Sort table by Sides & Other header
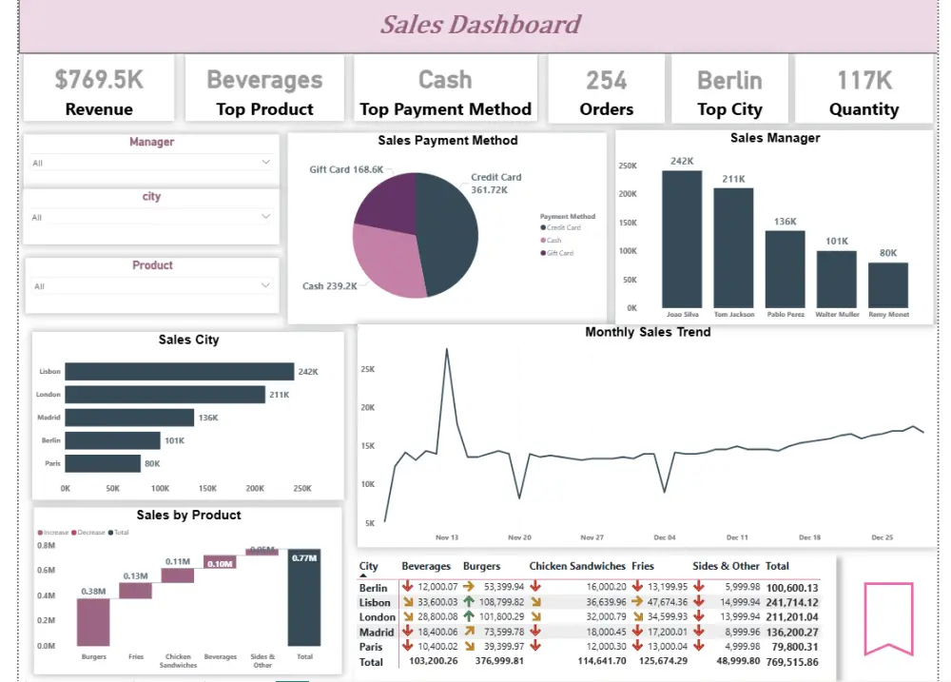Viewport: 951px width, 682px height. tap(726, 566)
